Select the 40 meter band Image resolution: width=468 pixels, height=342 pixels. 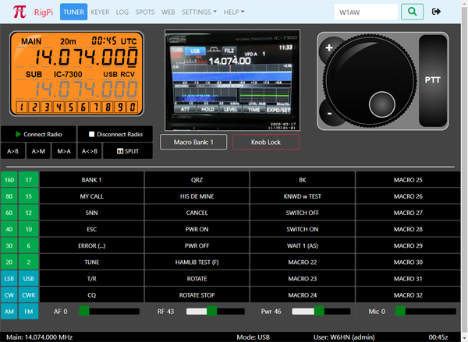click(9, 229)
